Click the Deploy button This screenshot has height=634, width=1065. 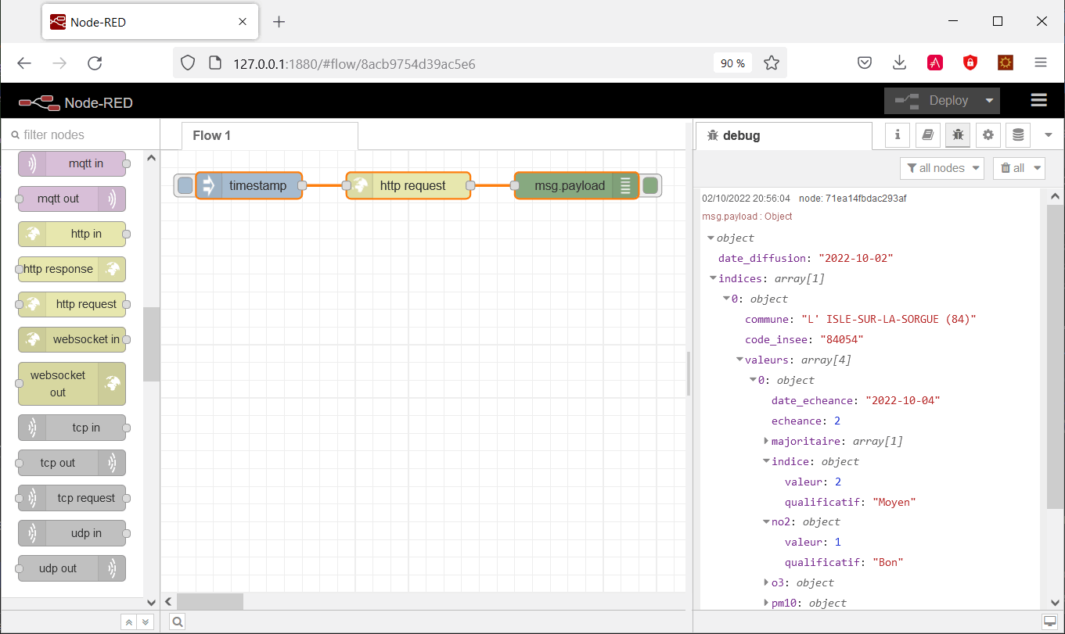[931, 101]
